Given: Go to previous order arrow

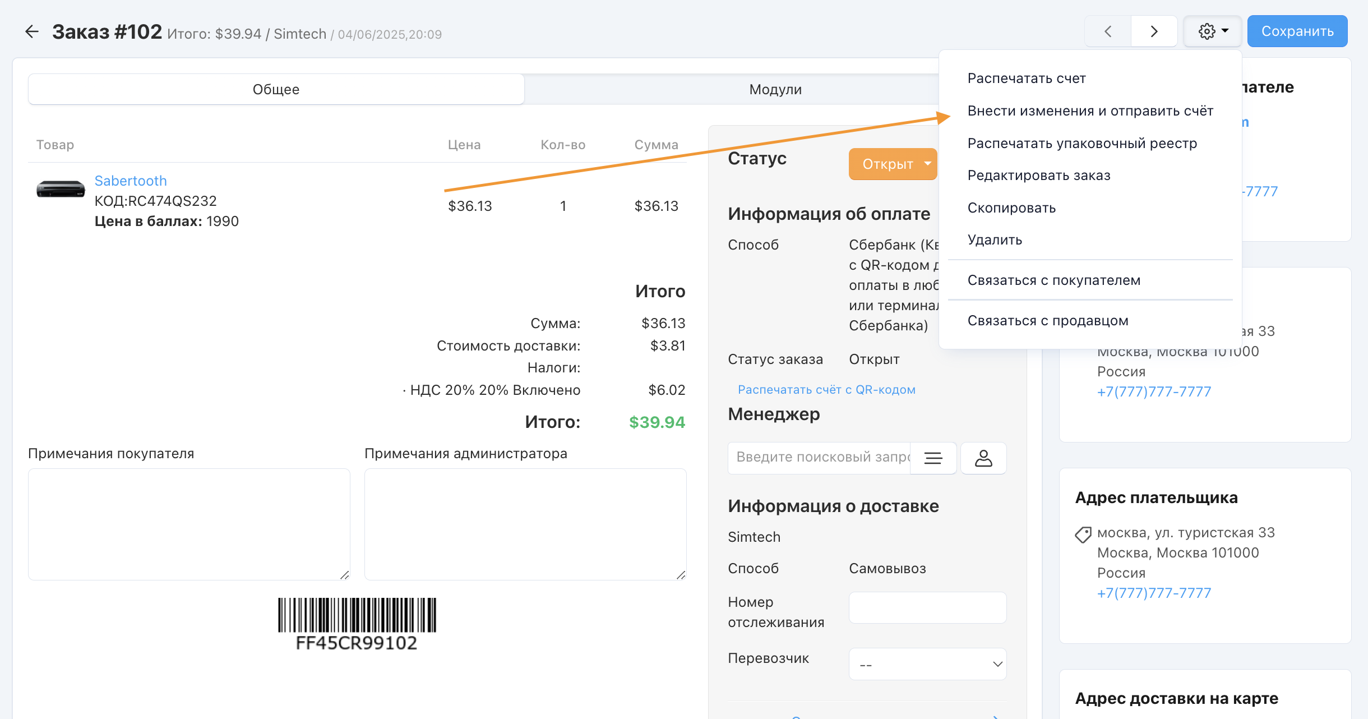Looking at the screenshot, I should (x=1108, y=31).
